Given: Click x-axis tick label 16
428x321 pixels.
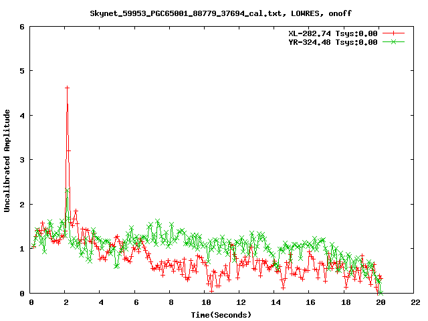Looking at the screenshot, I should click(x=311, y=302).
